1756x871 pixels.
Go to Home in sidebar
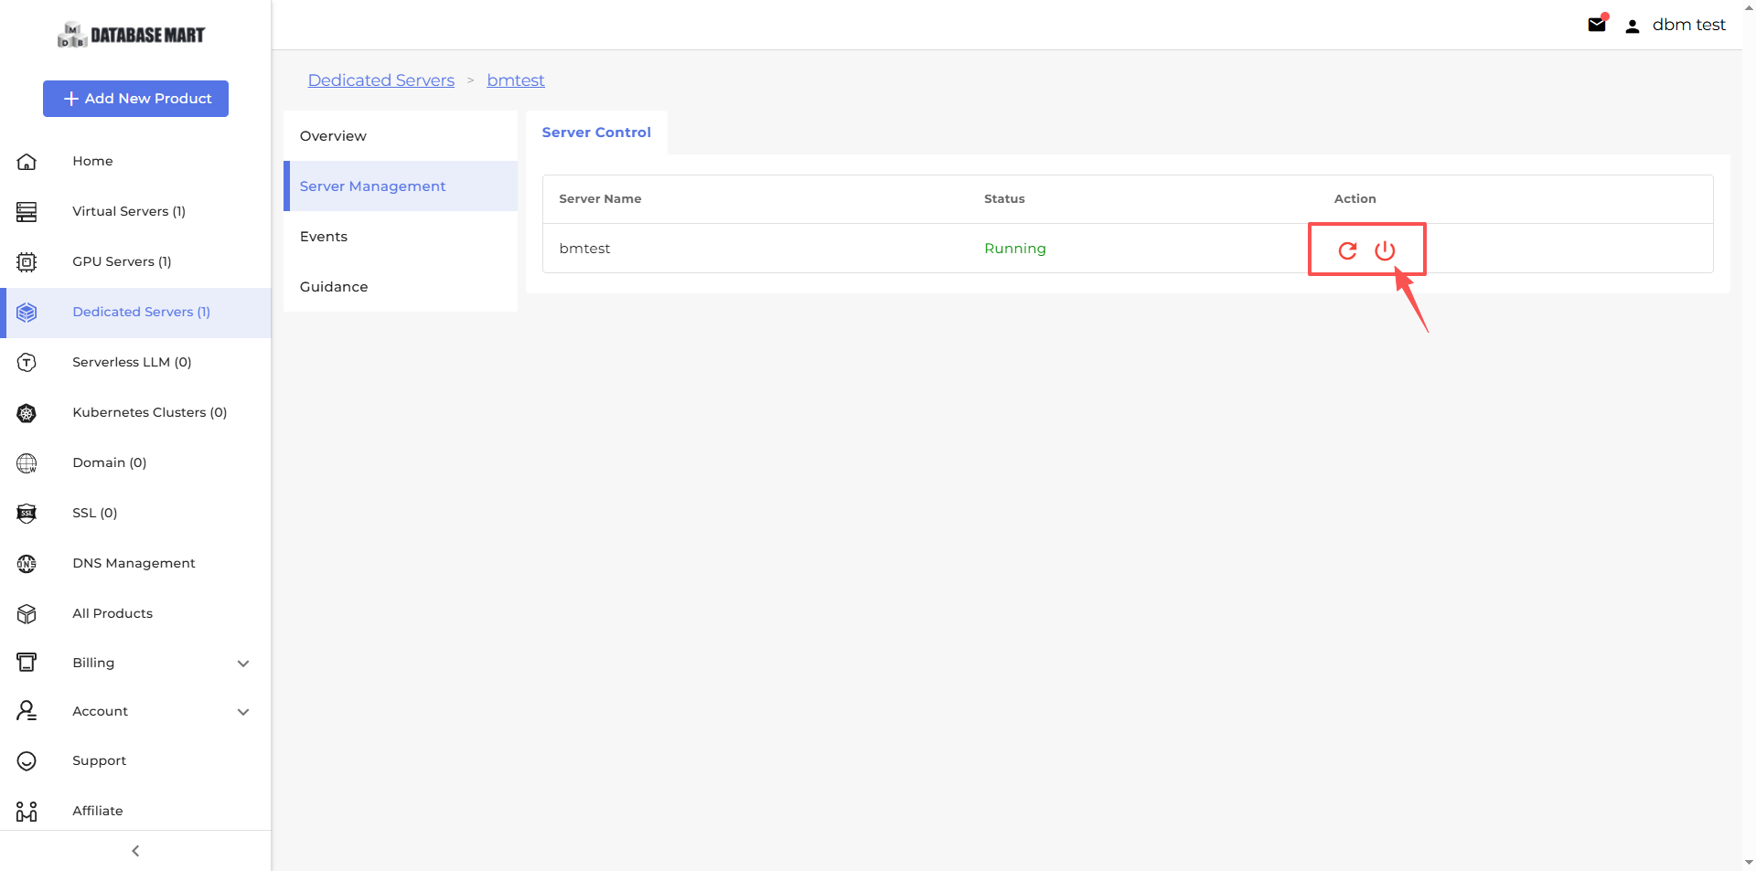(x=92, y=161)
